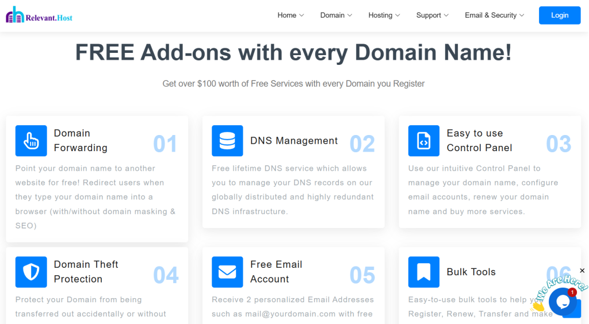Click the Domain Theft Protection heading
This screenshot has width=589, height=324.
[86, 272]
